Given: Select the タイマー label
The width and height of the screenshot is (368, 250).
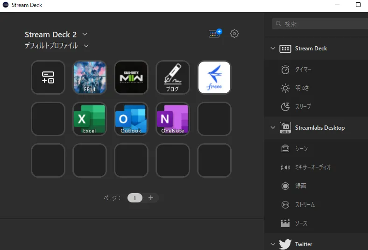Looking at the screenshot, I should [x=303, y=69].
